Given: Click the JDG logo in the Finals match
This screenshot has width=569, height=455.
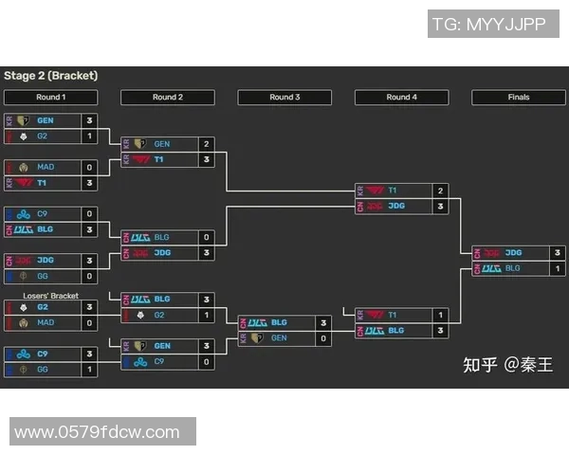Looking at the screenshot, I should [491, 253].
